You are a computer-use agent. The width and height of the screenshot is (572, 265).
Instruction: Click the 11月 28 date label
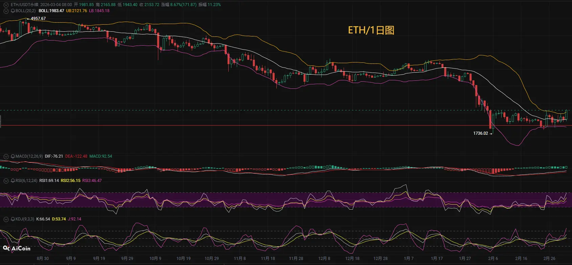point(296,259)
